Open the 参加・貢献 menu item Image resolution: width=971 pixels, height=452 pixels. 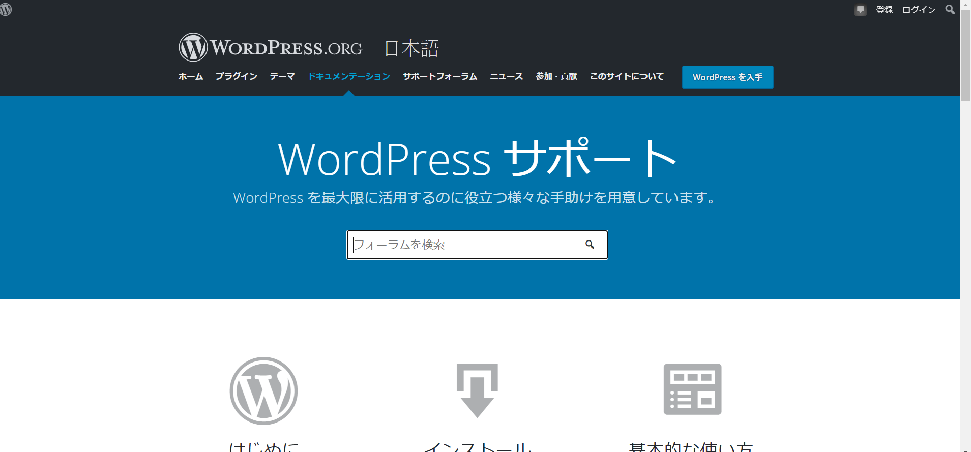point(556,76)
